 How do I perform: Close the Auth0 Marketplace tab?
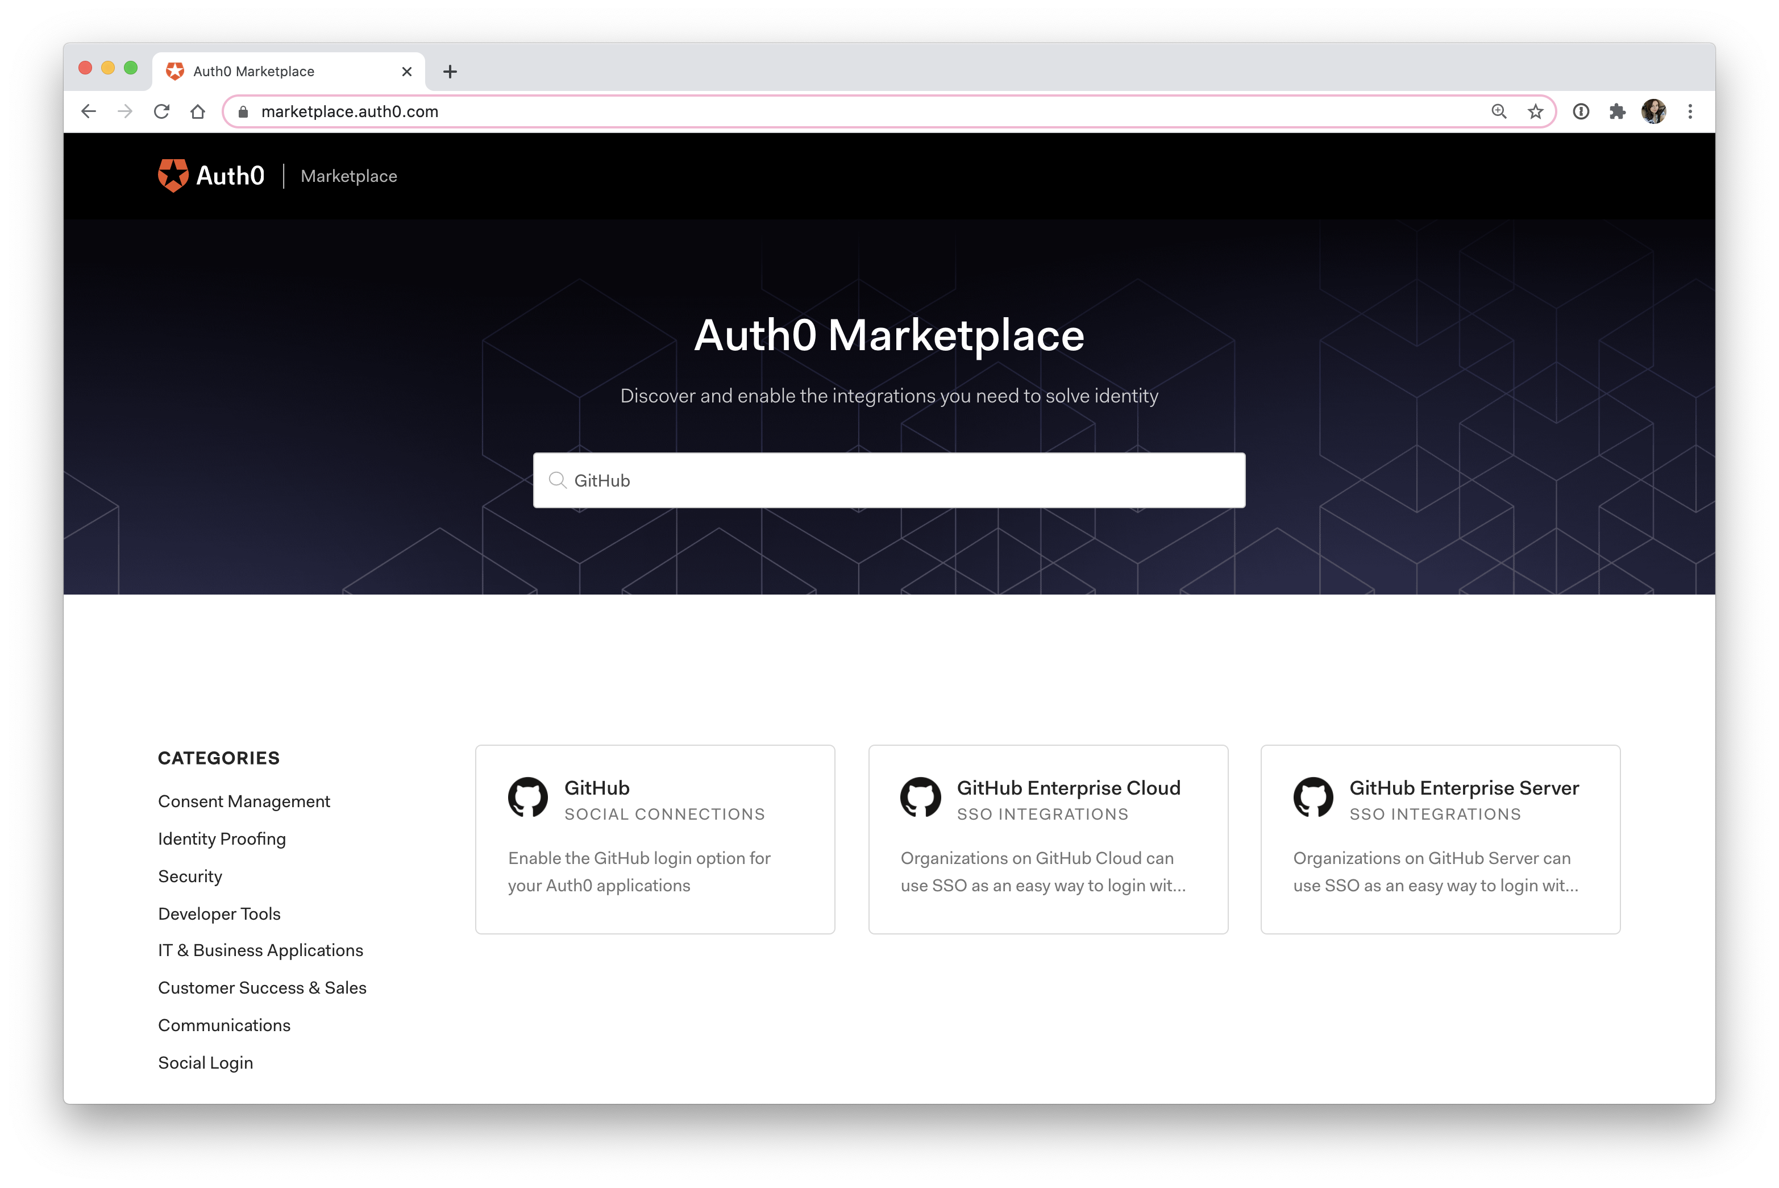pos(407,72)
